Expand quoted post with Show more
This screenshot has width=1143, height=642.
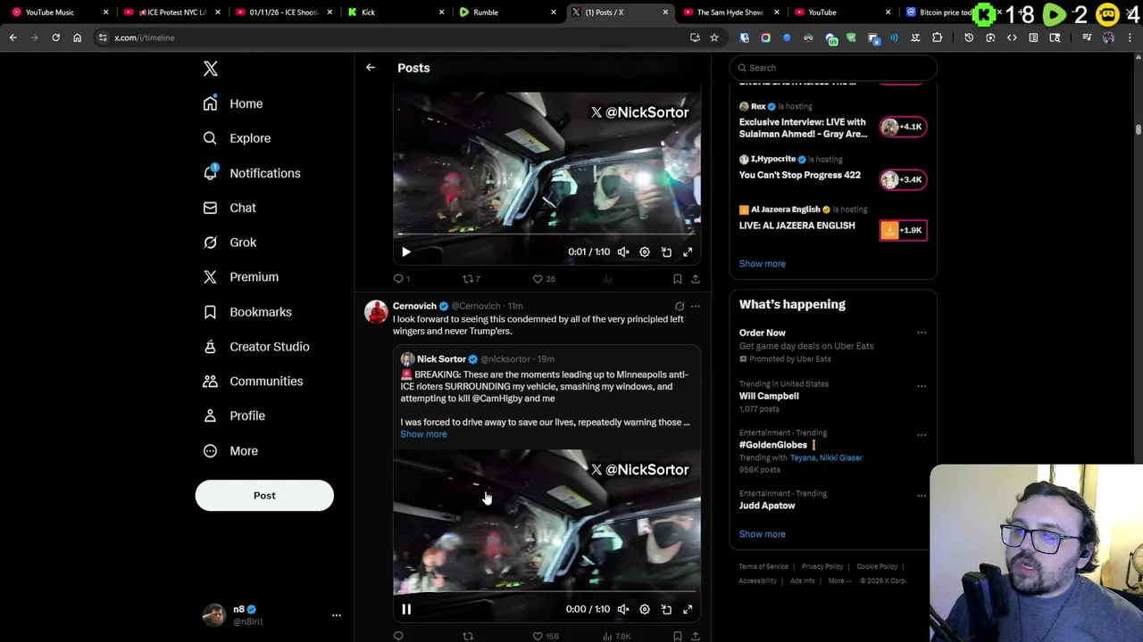click(423, 434)
